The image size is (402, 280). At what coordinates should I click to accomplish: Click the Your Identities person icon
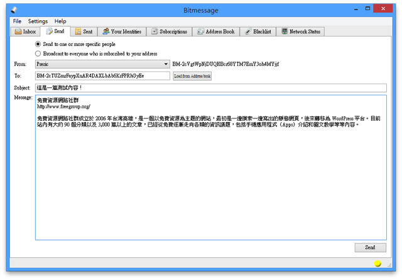pos(106,31)
